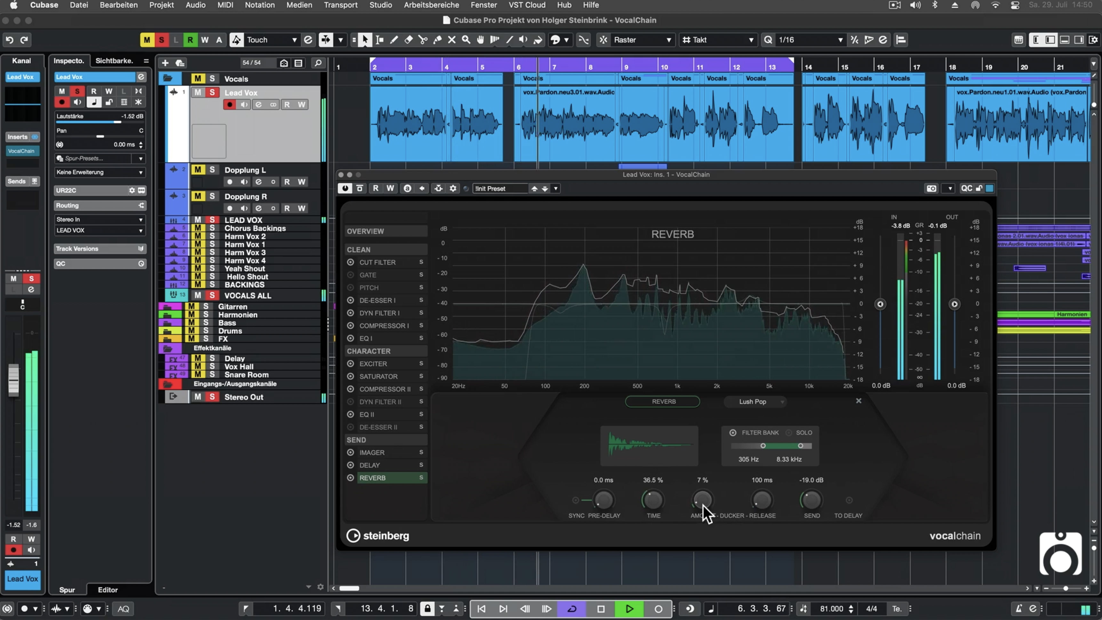This screenshot has width=1102, height=620.
Task: Open VocalChain plugin settings gear icon
Action: [x=453, y=188]
